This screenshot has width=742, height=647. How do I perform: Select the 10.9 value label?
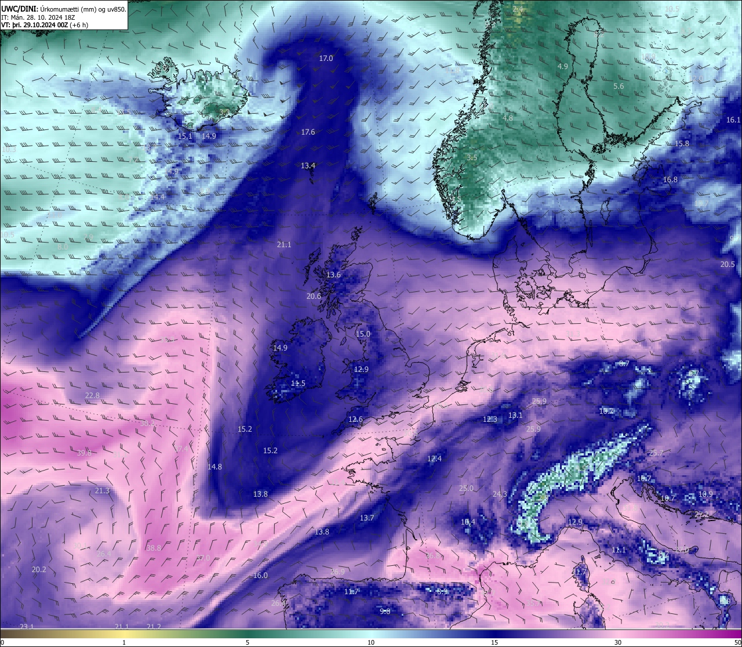point(705,494)
